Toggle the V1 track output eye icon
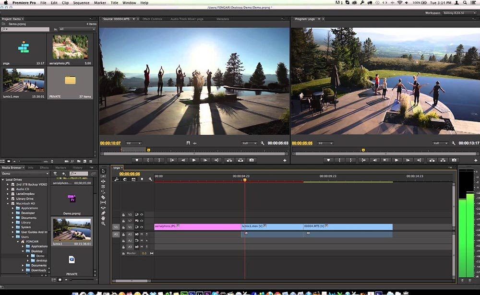The height and width of the screenshot is (295, 480). pyautogui.click(x=142, y=226)
